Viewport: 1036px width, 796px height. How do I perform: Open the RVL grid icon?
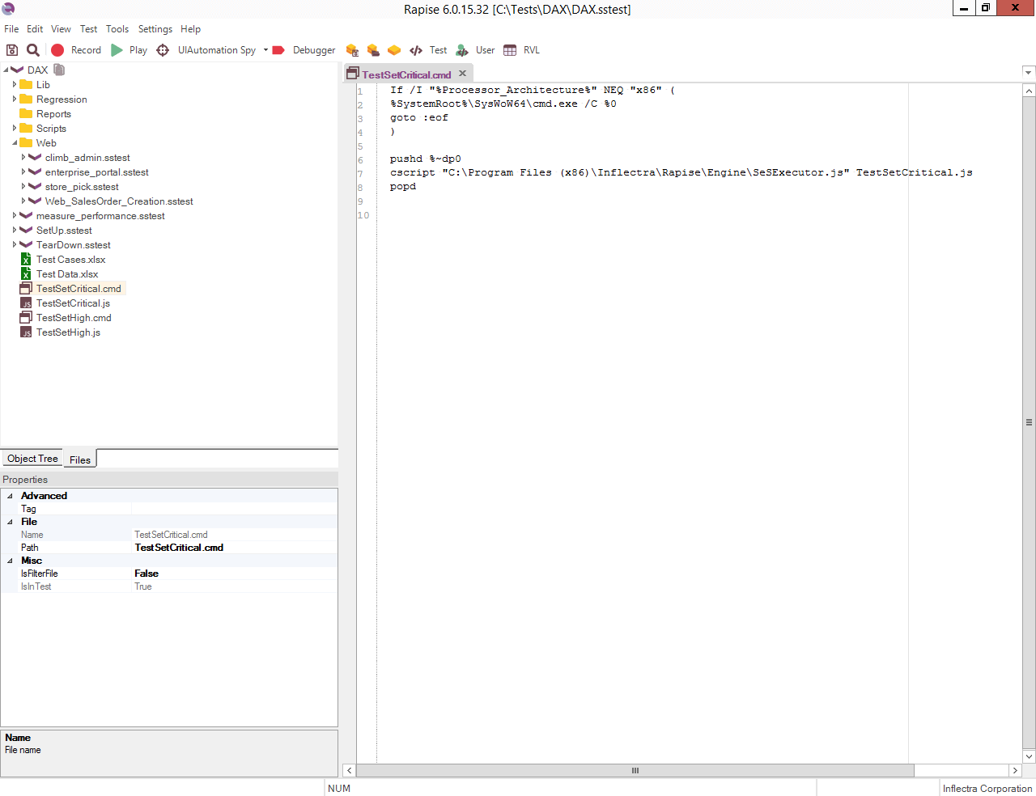510,50
